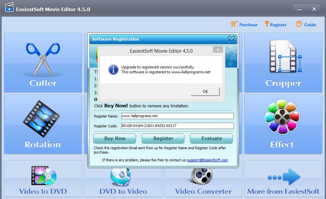Open the Guide question mark icon
326x199 pixels.
click(x=299, y=24)
